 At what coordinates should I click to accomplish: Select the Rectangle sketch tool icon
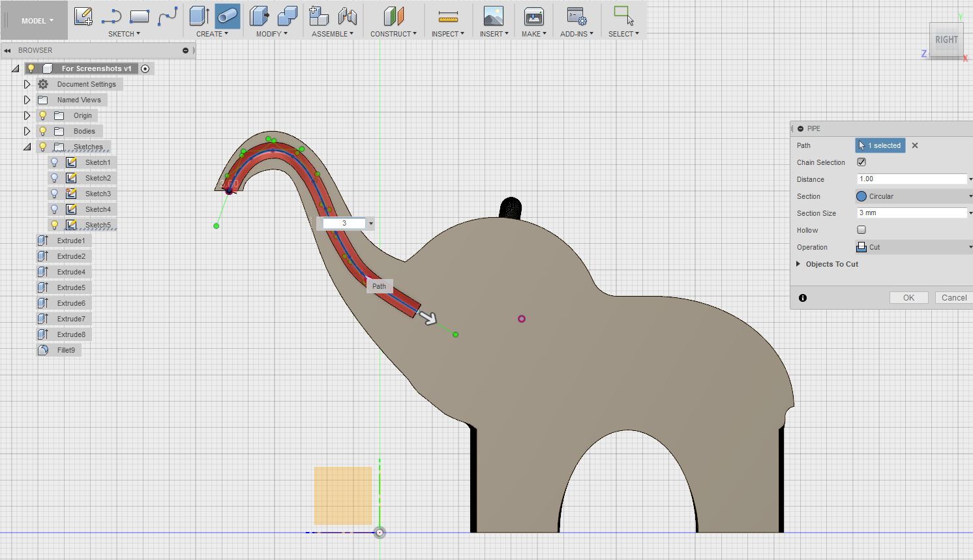pyautogui.click(x=140, y=16)
